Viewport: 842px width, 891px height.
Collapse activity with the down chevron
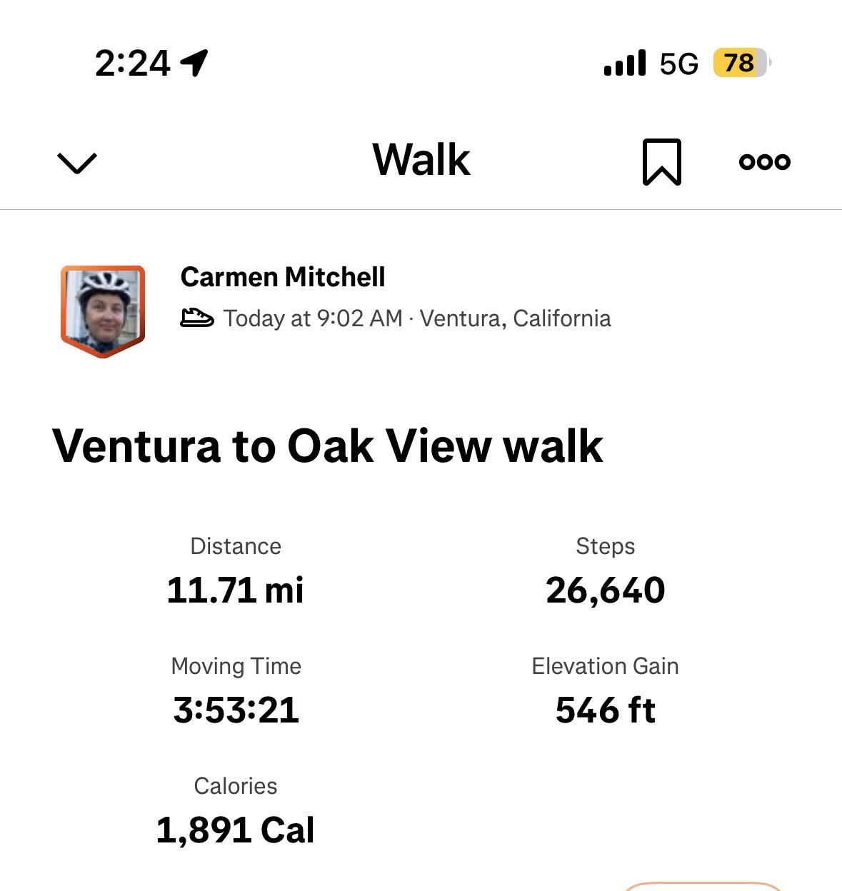click(x=76, y=163)
